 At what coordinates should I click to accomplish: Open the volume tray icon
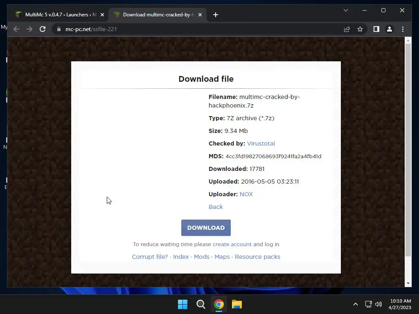pyautogui.click(x=378, y=304)
